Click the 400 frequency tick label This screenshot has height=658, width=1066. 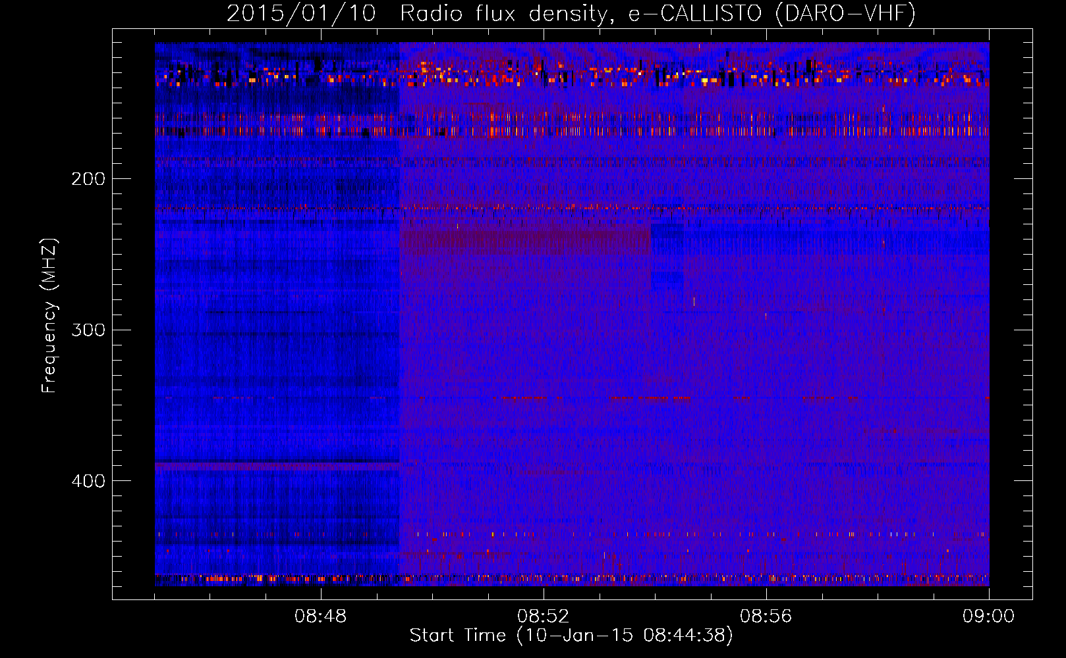click(88, 481)
